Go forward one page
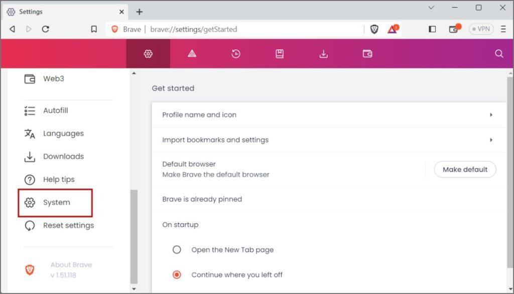The image size is (514, 294). tap(29, 29)
